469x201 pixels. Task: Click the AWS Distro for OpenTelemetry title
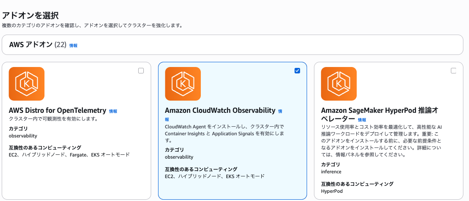click(x=57, y=111)
